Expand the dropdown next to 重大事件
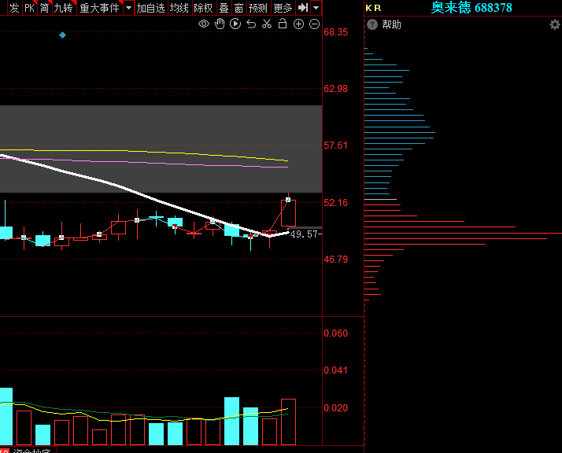This screenshot has height=453, width=562. 128,8
